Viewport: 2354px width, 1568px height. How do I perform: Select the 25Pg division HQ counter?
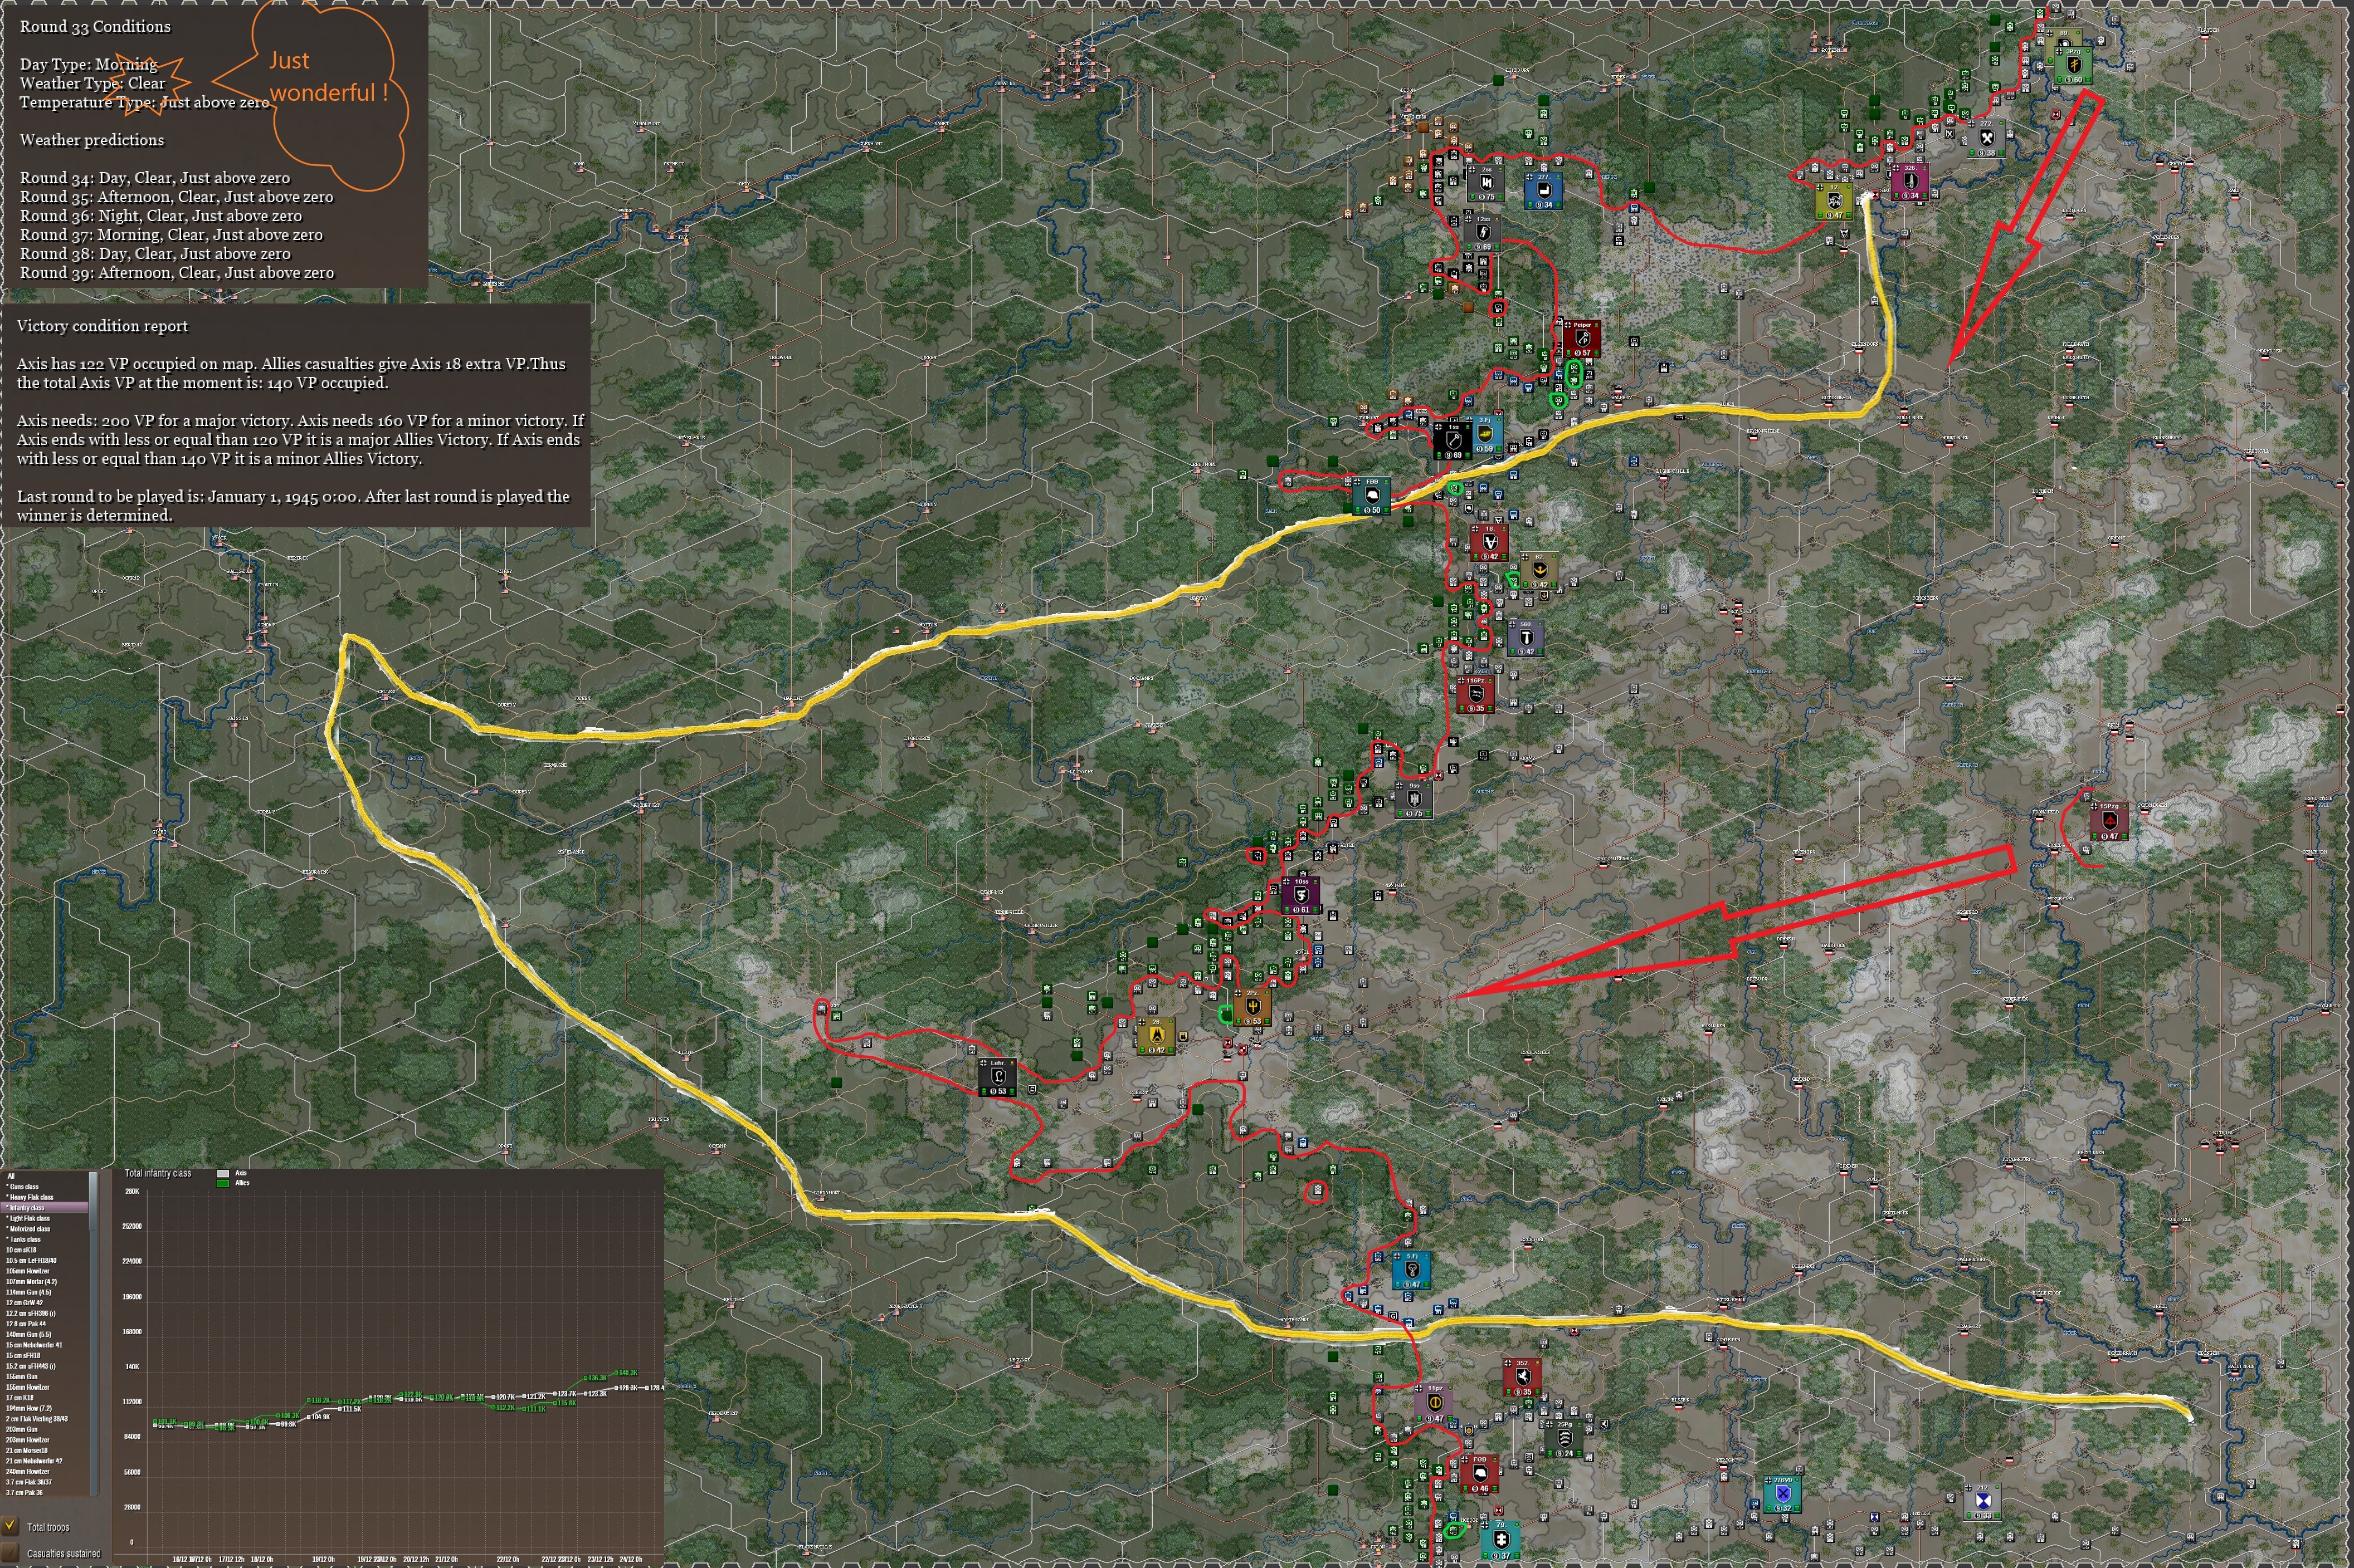point(1563,1438)
